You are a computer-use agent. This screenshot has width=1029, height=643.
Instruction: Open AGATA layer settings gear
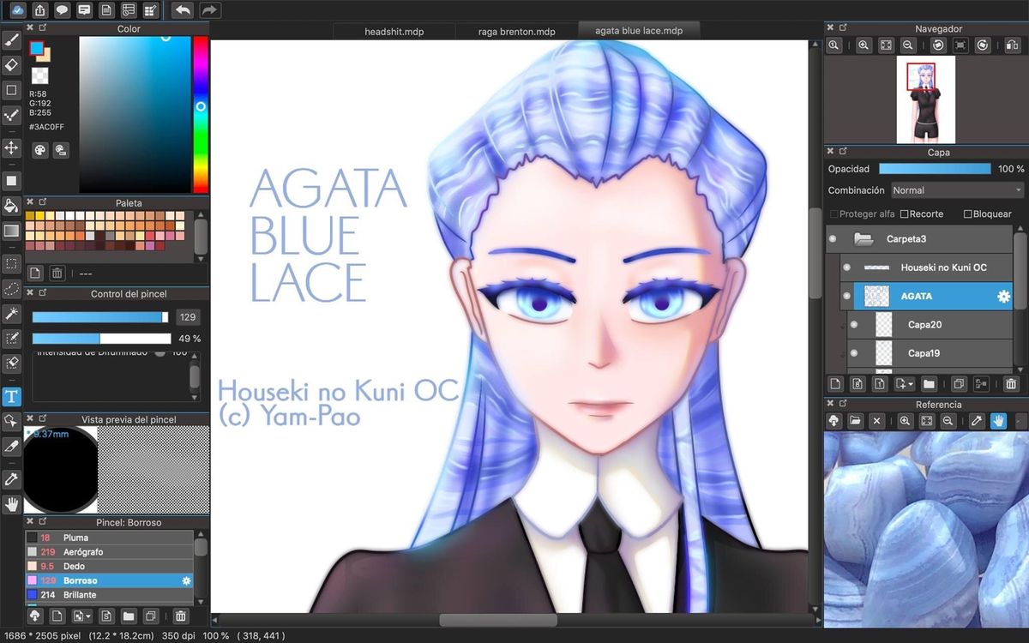[1002, 297]
